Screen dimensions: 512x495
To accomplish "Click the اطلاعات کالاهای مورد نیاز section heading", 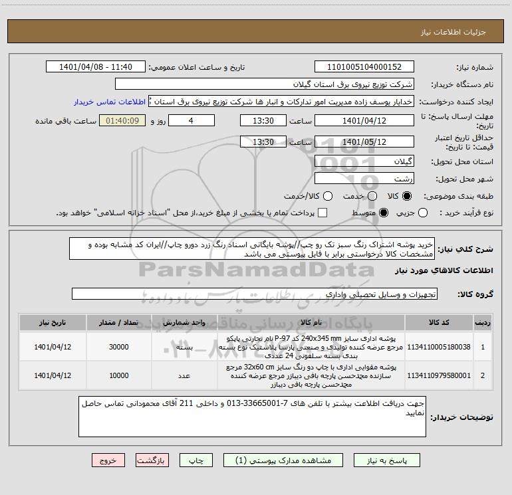I will click(x=444, y=270).
